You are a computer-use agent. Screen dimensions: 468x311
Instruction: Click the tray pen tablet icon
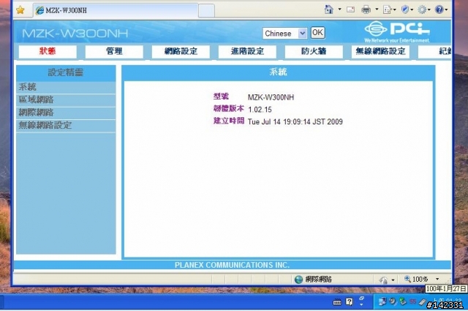(x=423, y=302)
